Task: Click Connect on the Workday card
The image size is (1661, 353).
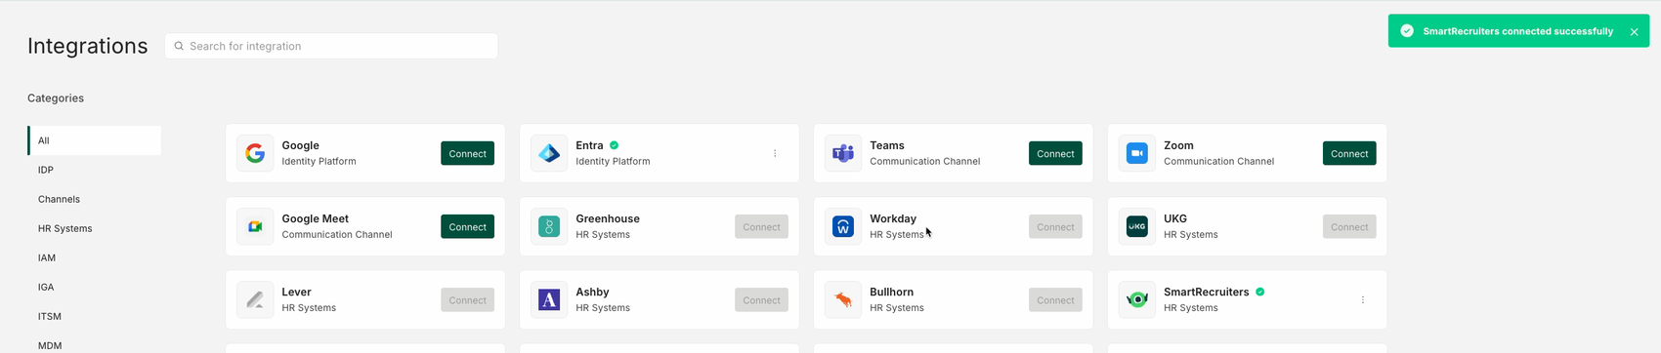Action: click(1055, 226)
